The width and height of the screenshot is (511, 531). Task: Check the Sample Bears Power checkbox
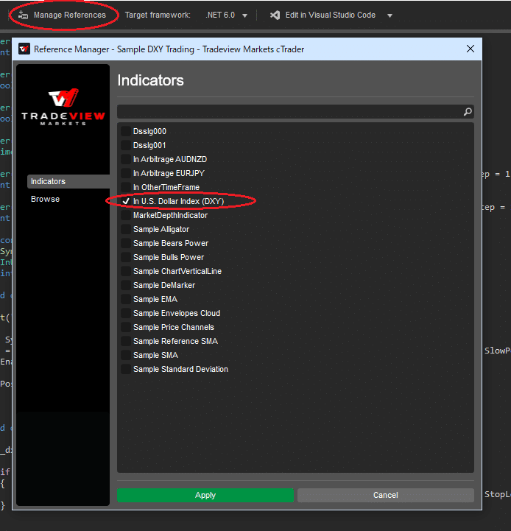pyautogui.click(x=126, y=243)
